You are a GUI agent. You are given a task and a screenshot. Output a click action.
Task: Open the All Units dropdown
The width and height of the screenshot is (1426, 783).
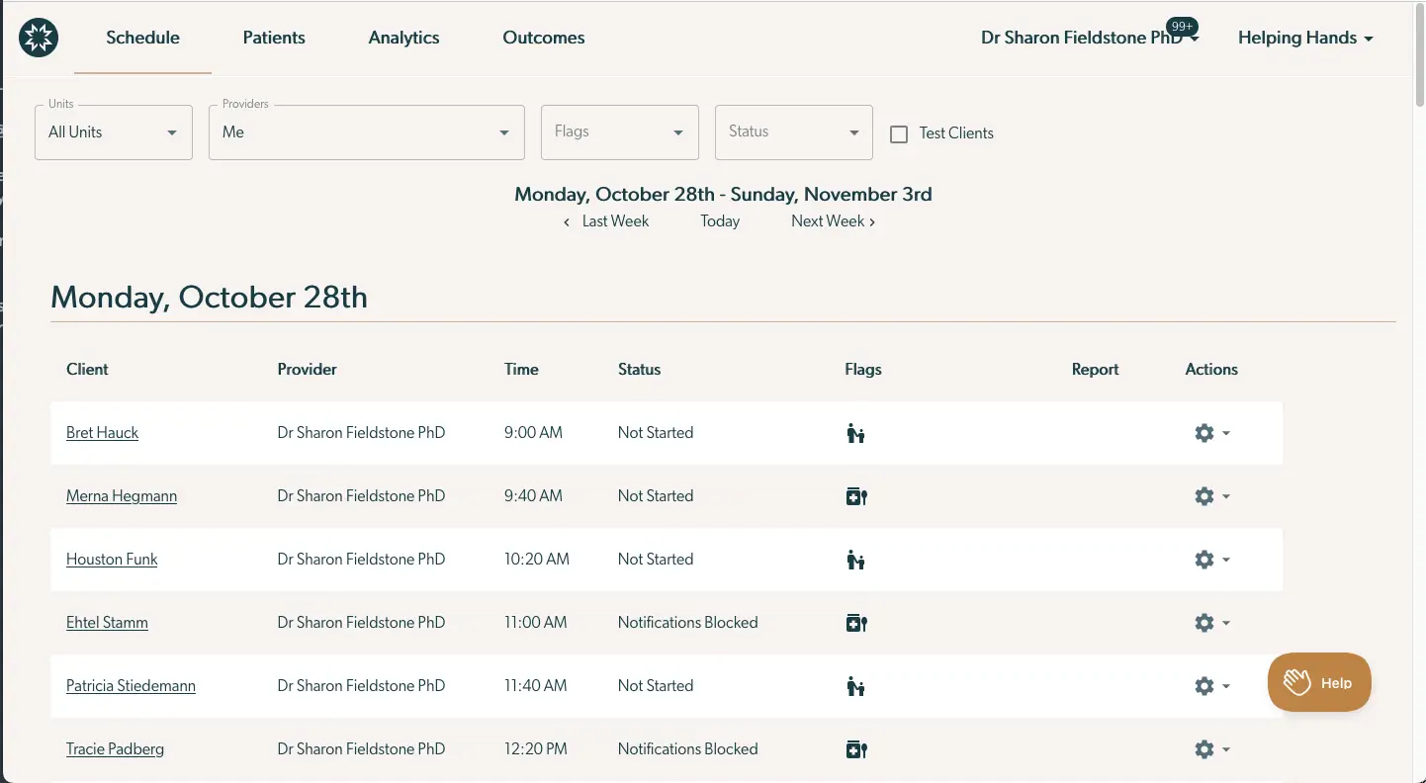[113, 131]
